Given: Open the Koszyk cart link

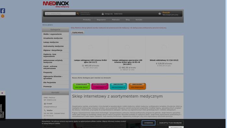Looking at the screenshot, I should tap(166, 12).
